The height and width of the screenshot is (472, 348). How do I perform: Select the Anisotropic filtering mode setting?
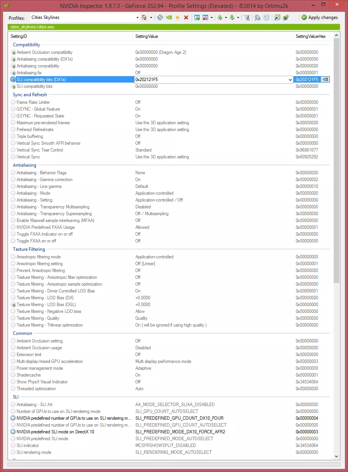169,257
